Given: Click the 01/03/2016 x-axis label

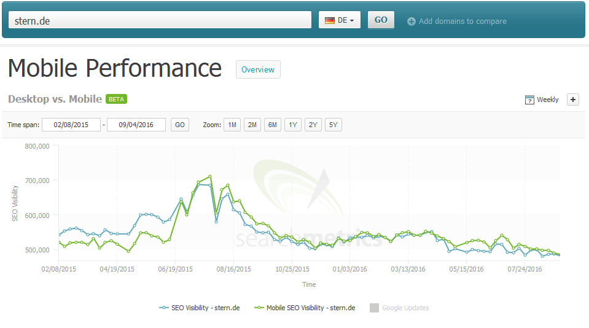Looking at the screenshot, I should pos(349,269).
